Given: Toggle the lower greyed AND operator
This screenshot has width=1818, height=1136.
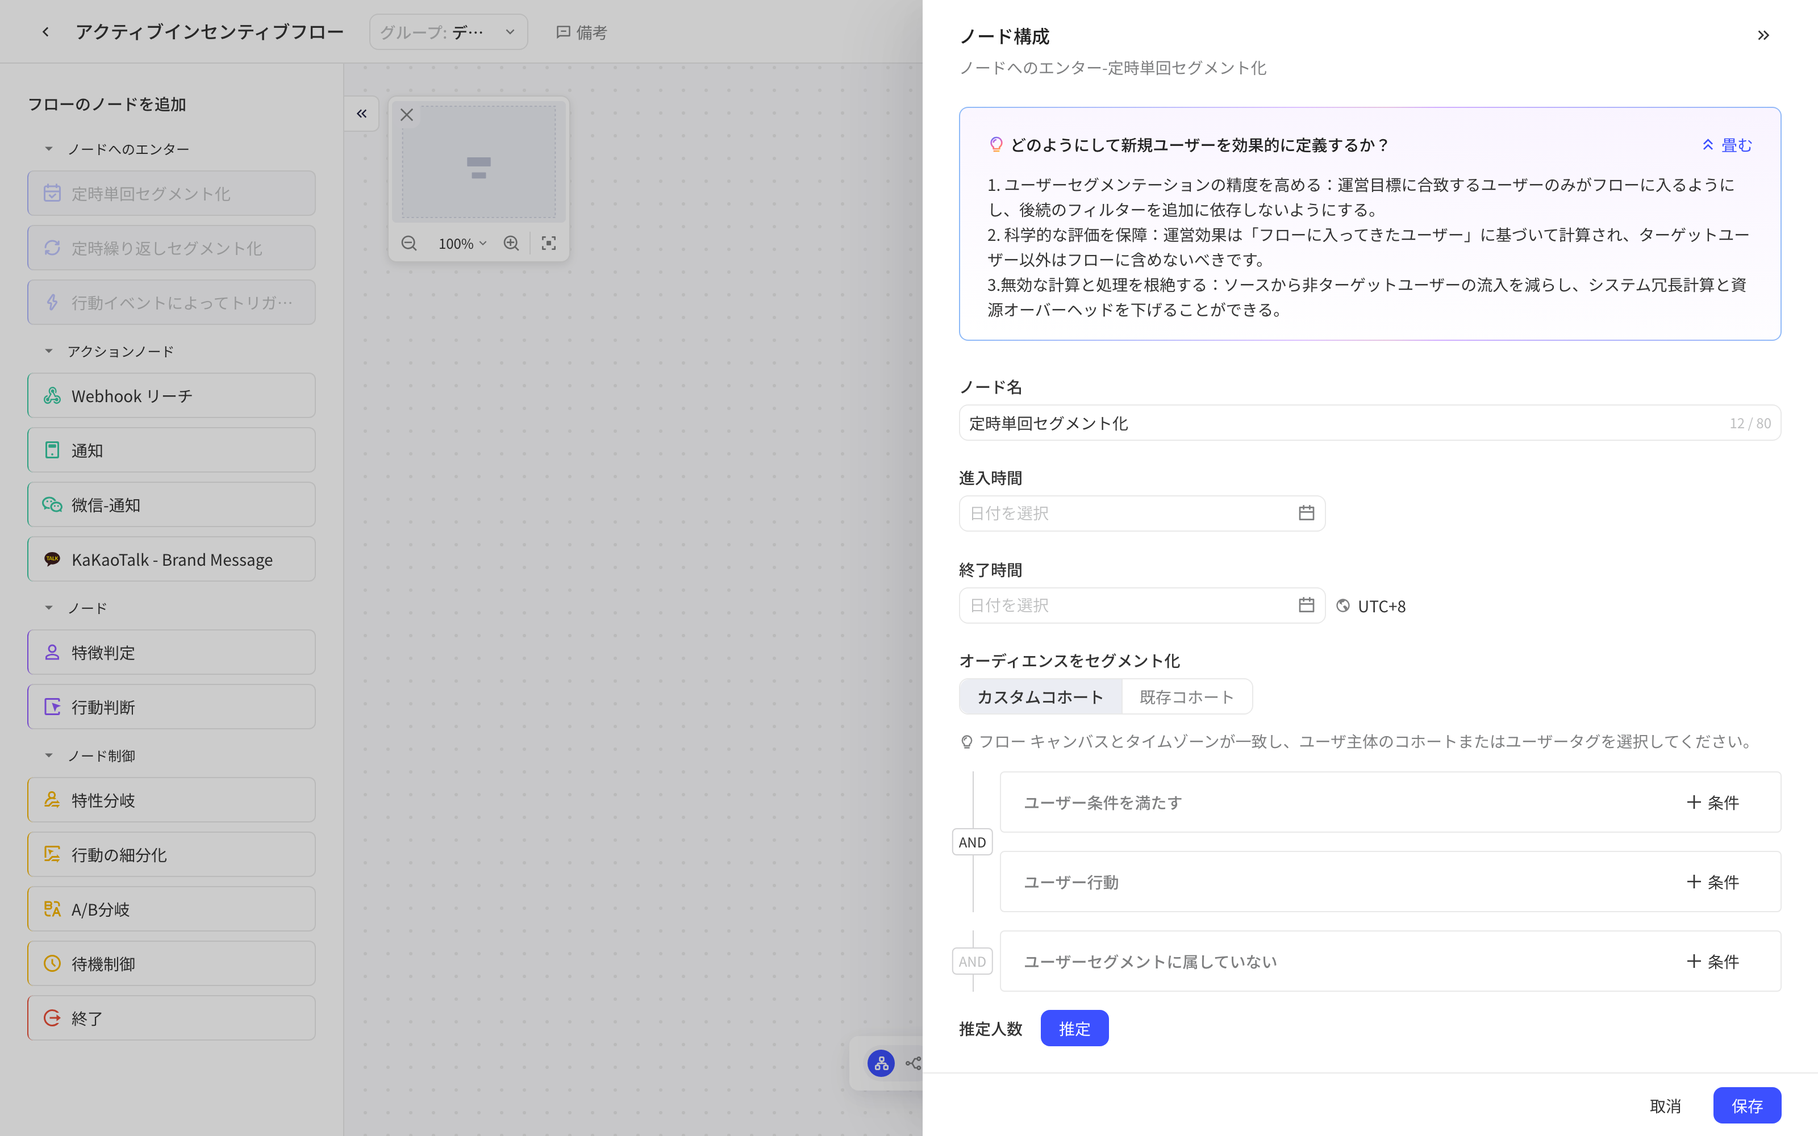Looking at the screenshot, I should (972, 961).
